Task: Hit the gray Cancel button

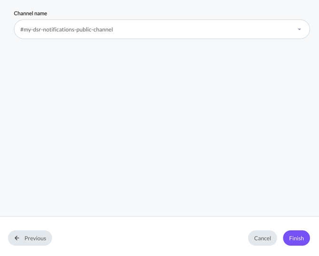Action: coord(262,238)
